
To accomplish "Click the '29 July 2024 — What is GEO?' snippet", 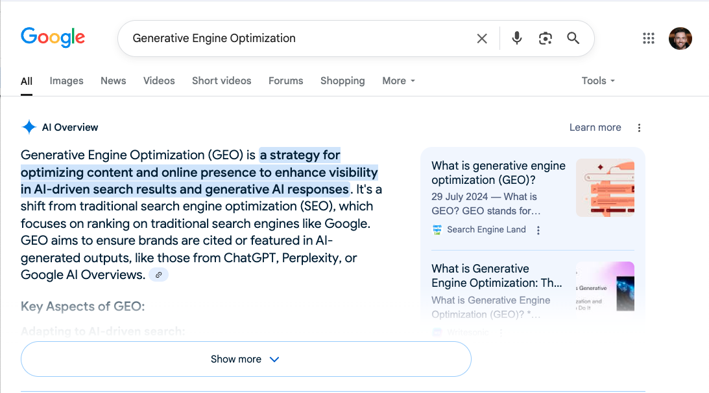I will (486, 204).
